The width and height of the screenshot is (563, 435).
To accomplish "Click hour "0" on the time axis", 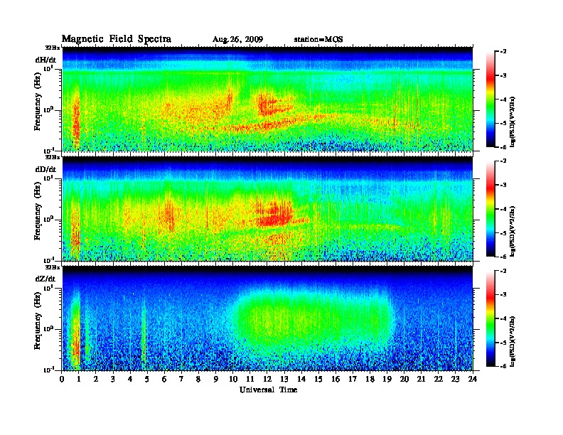I will [x=62, y=380].
